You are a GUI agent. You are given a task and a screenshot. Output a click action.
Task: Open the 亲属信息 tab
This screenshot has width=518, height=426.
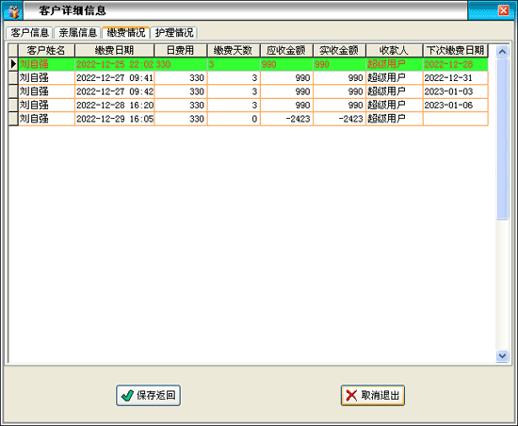(x=77, y=33)
